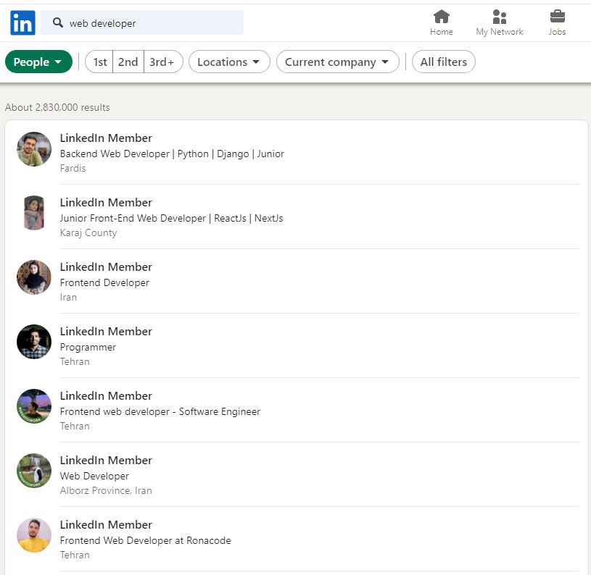Open the profile photo of the Fardis member

(34, 149)
